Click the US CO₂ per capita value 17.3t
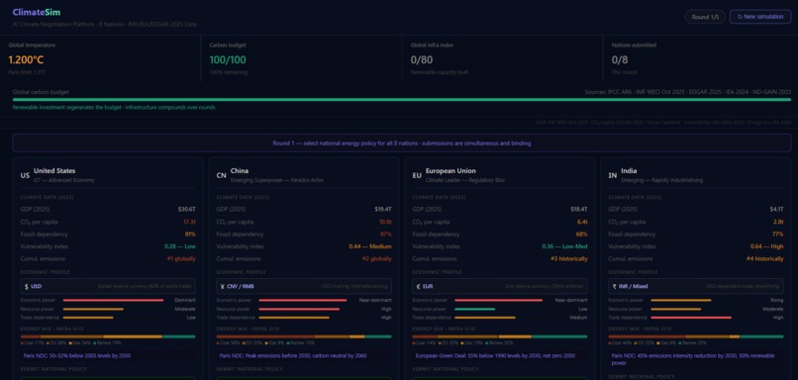The image size is (798, 380). coord(189,222)
